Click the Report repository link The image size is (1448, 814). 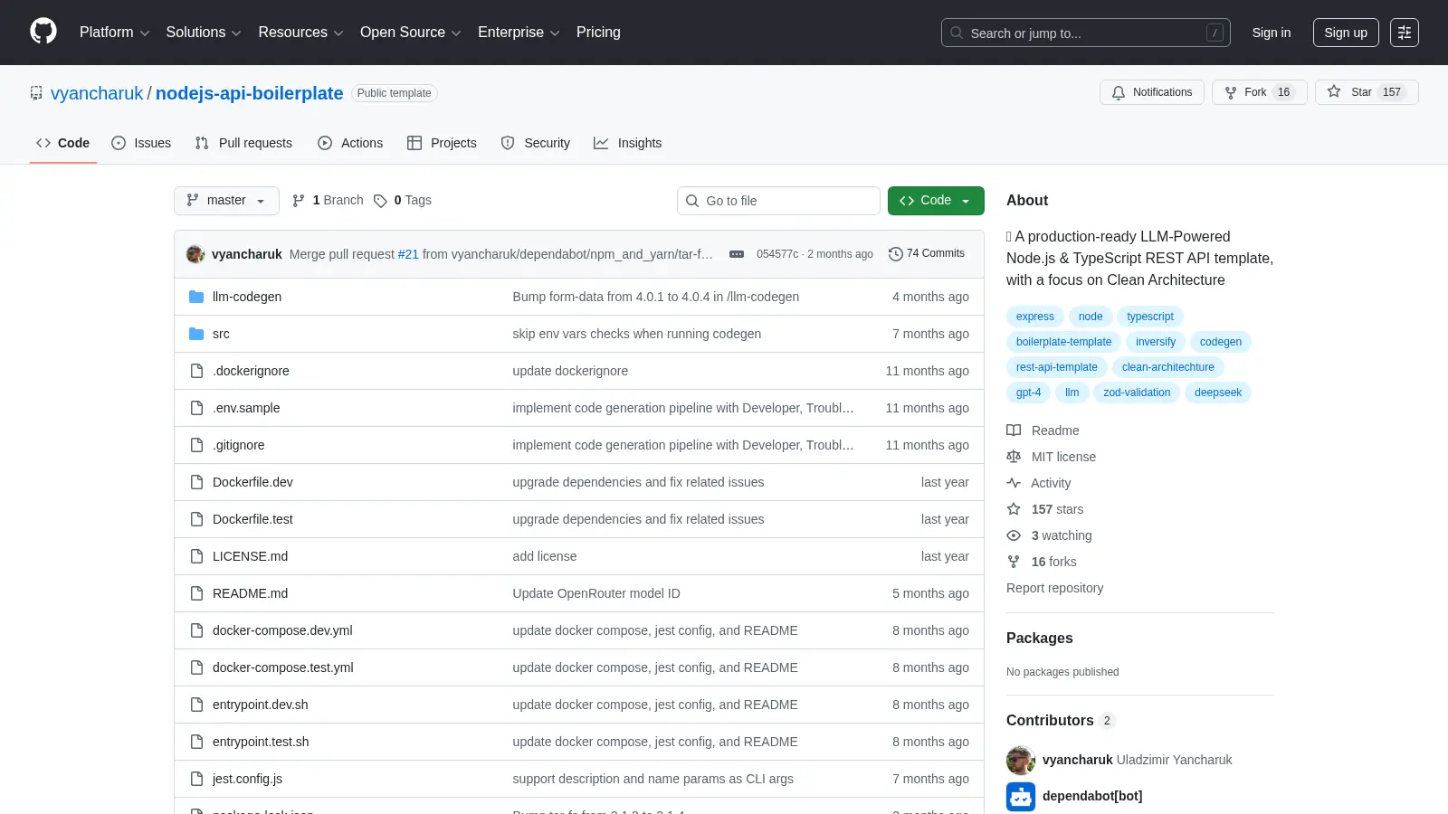coord(1055,588)
